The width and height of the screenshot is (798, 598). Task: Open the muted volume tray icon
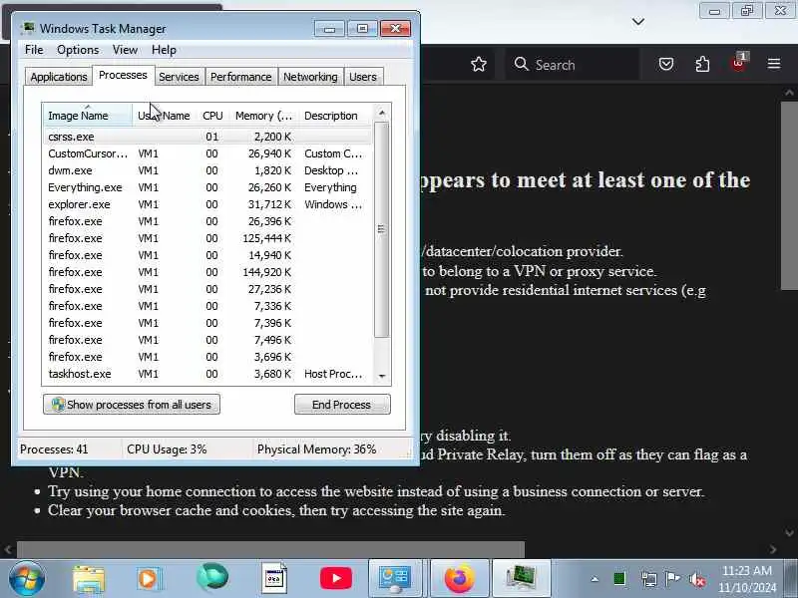click(x=697, y=579)
